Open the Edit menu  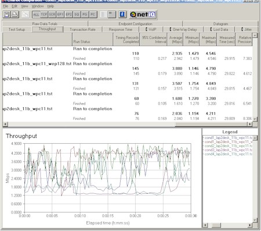point(14,6)
